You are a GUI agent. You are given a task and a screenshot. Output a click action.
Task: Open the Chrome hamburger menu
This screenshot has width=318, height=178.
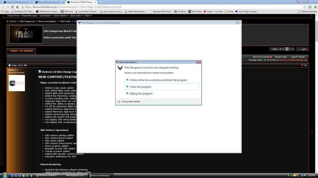point(315,7)
